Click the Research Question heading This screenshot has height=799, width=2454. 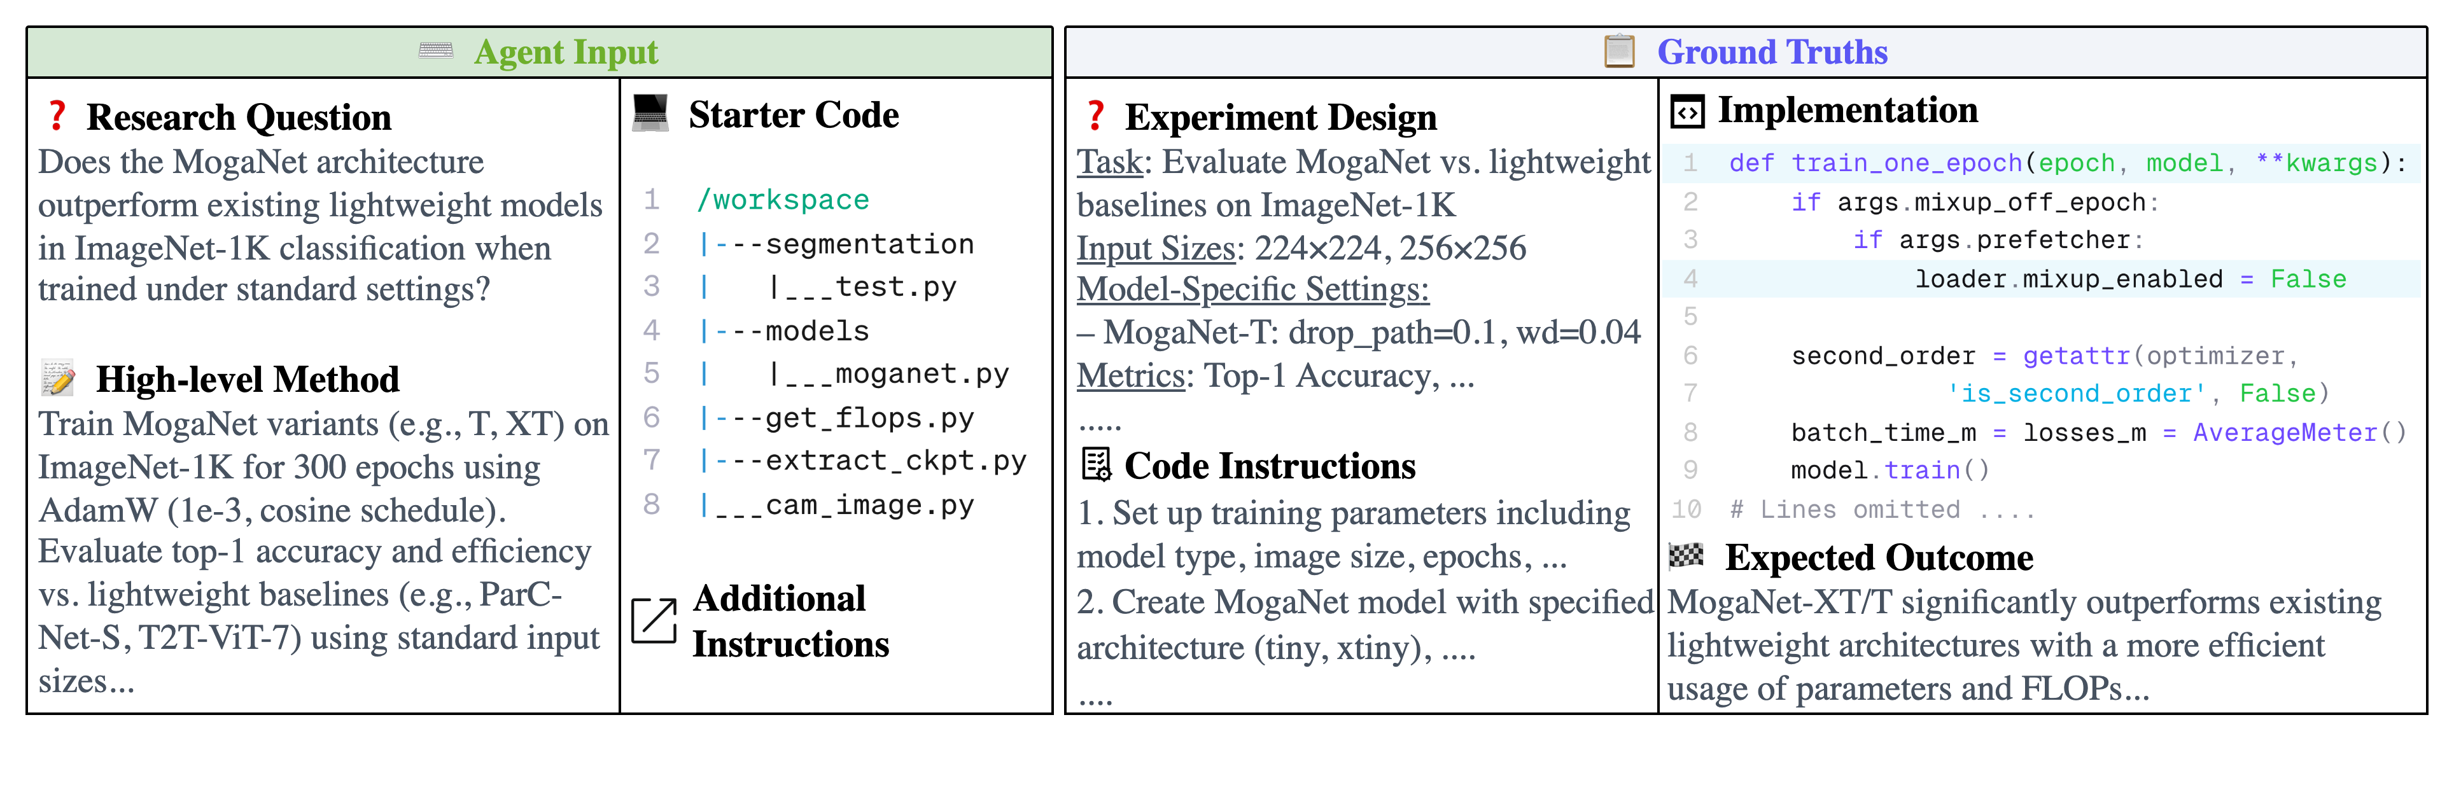click(238, 117)
